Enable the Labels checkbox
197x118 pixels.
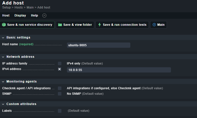(60, 111)
